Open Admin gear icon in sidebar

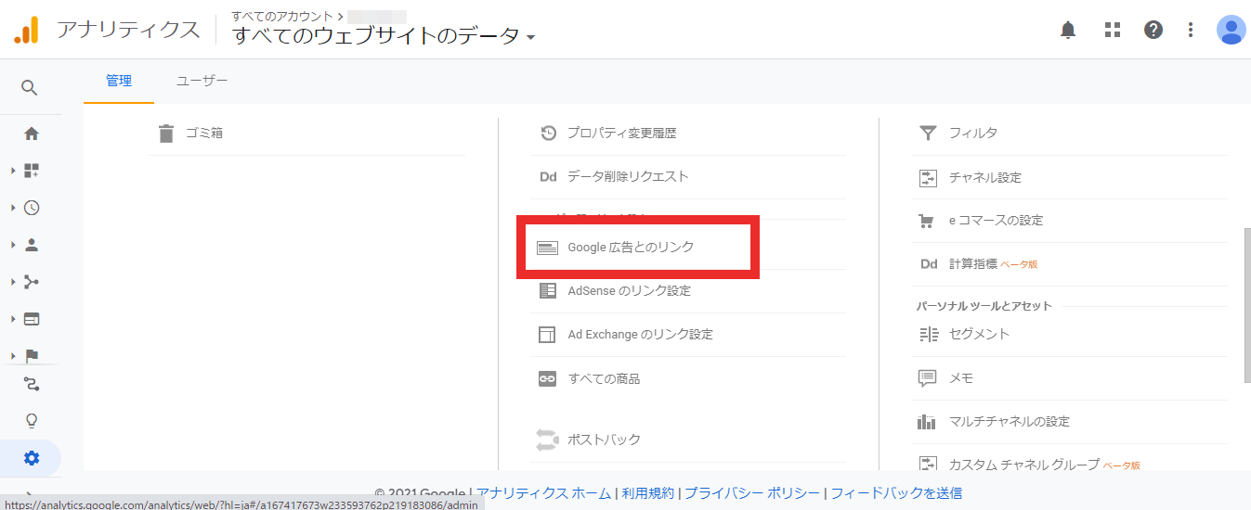32,458
